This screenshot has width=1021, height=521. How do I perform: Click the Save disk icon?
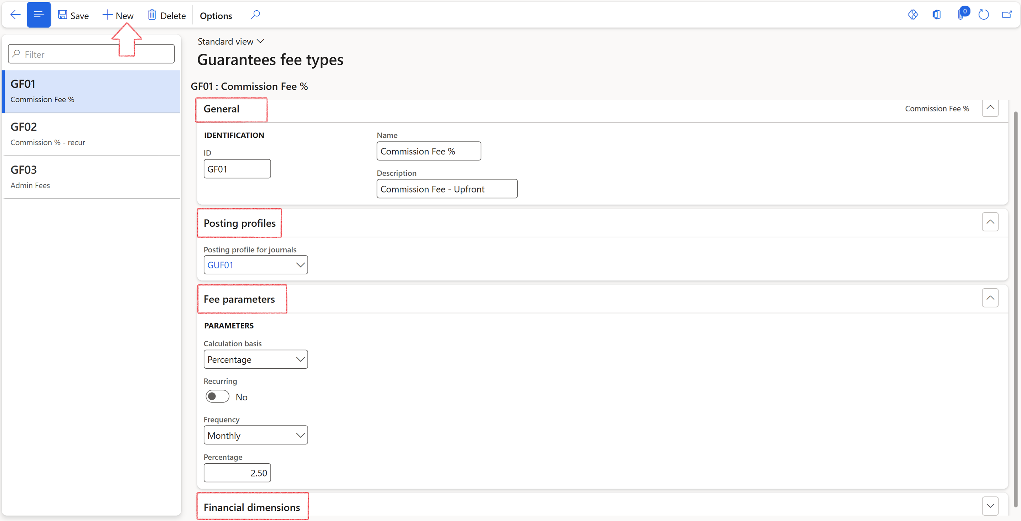click(63, 15)
